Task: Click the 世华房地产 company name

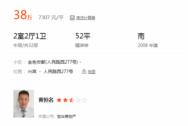Action: [x=66, y=117]
